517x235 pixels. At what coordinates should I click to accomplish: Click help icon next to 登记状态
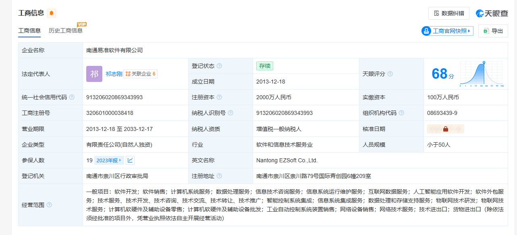point(219,66)
